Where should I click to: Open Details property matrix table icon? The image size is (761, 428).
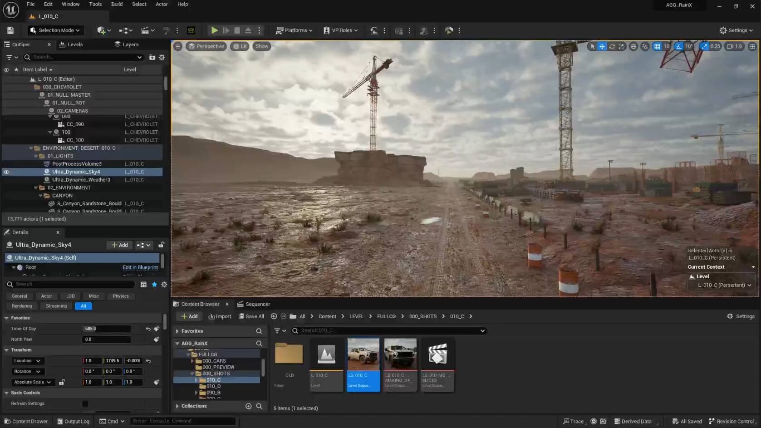(143, 285)
